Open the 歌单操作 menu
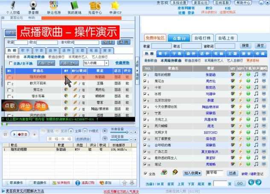The height and width of the screenshot is (194, 270). (x=15, y=183)
